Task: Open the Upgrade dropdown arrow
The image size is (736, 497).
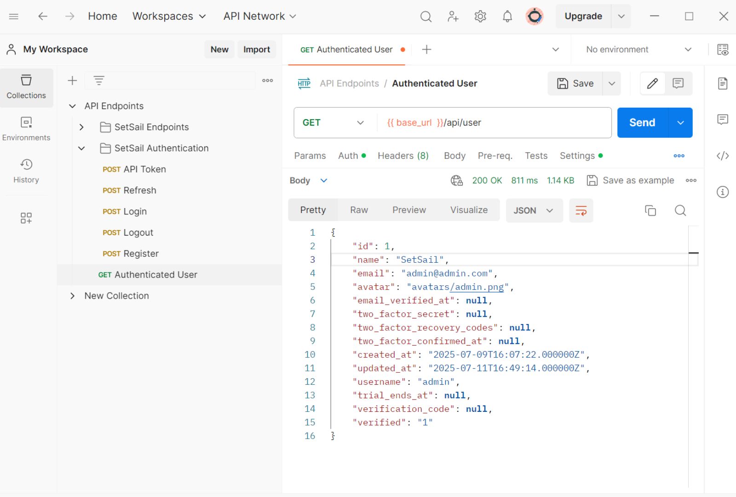Action: (621, 17)
